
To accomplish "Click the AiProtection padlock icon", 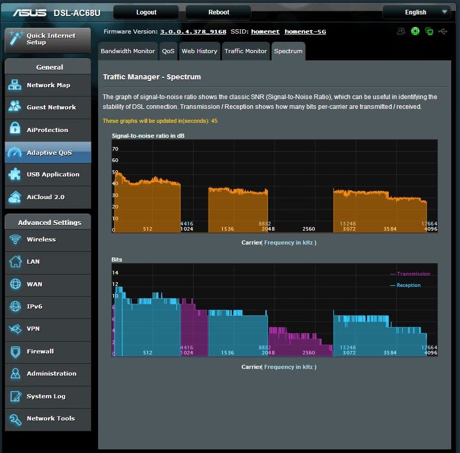I will click(14, 128).
